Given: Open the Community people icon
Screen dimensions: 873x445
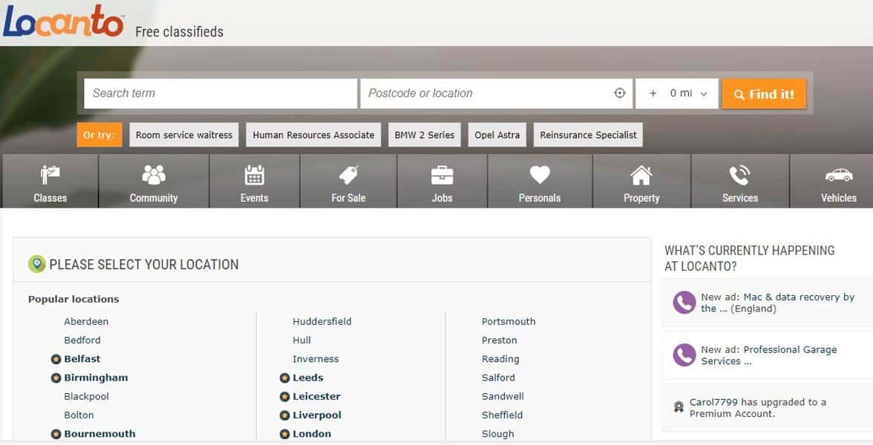Looking at the screenshot, I should (x=154, y=176).
